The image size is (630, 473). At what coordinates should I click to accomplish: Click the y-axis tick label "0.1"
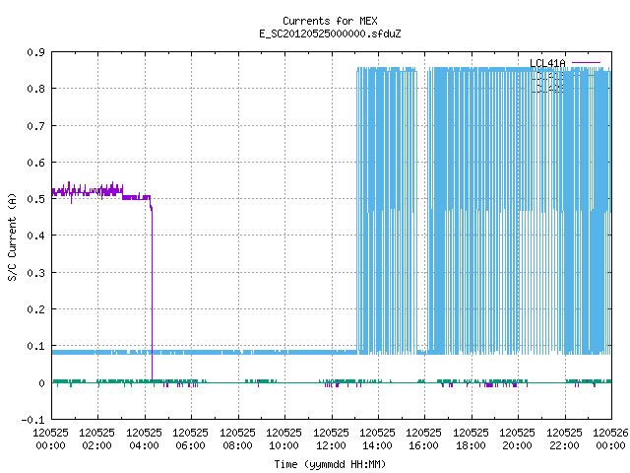[x=35, y=346]
